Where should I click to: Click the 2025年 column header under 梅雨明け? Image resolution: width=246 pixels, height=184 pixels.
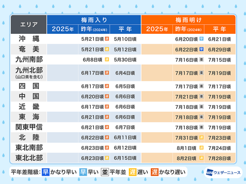coord(157,29)
